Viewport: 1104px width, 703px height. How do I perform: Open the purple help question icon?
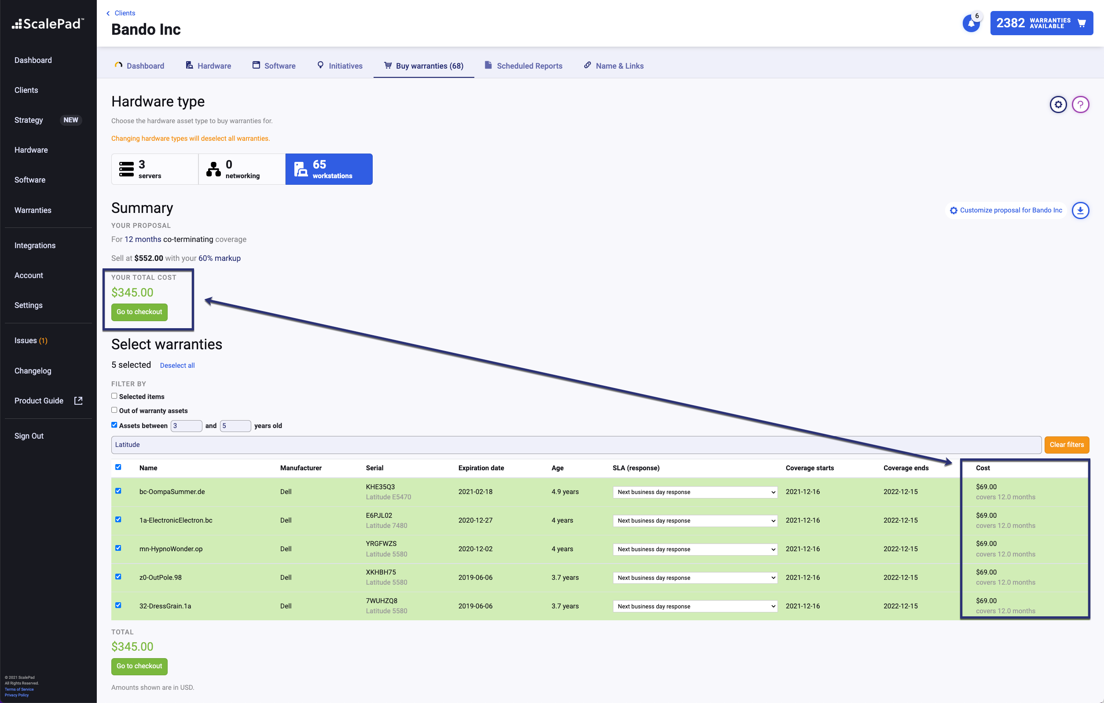tap(1080, 105)
